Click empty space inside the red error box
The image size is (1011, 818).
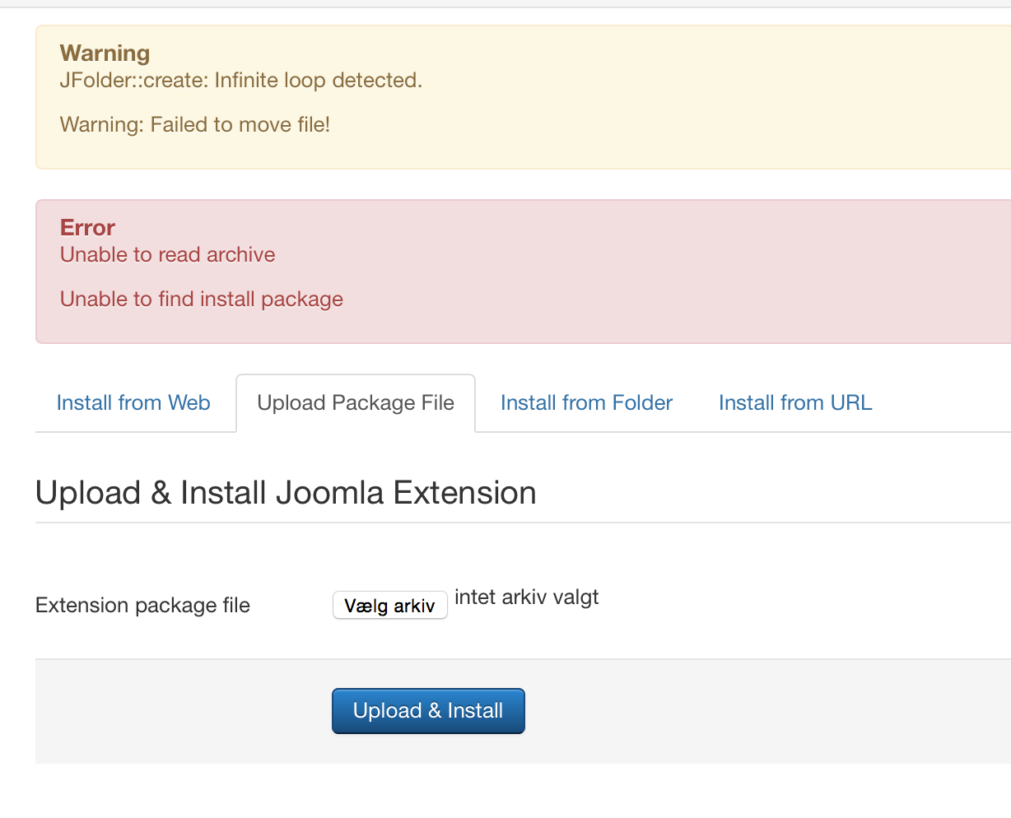tap(700, 272)
